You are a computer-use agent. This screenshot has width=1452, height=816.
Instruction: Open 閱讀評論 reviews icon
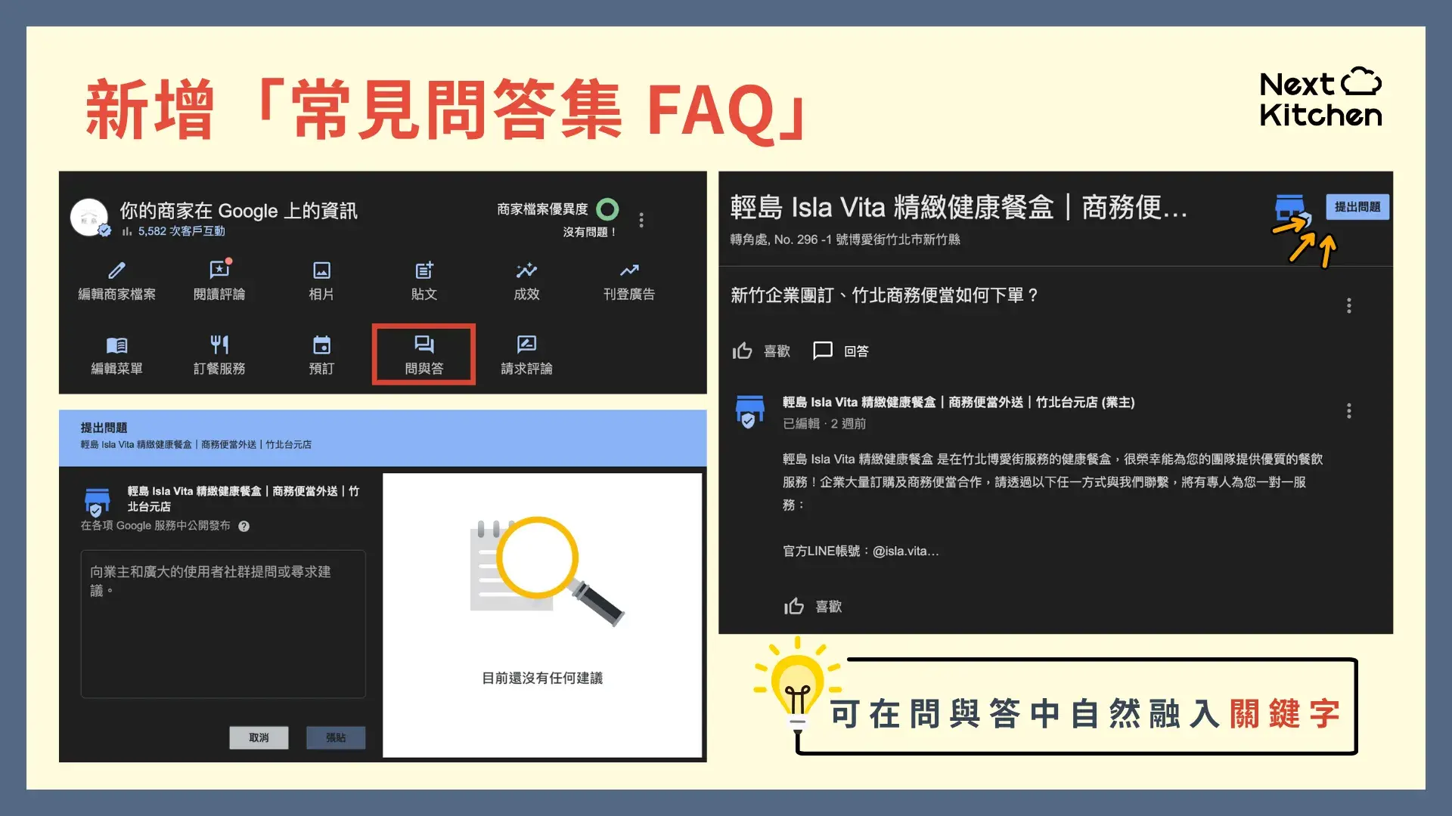pos(219,270)
